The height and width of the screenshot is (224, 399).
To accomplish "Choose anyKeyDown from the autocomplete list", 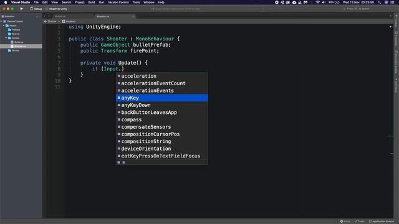I will click(x=162, y=105).
